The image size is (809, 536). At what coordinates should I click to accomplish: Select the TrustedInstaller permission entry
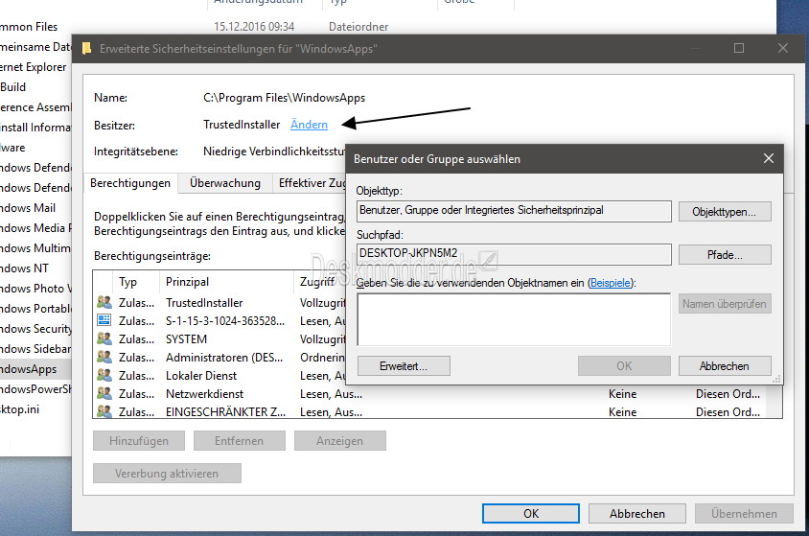[x=220, y=303]
